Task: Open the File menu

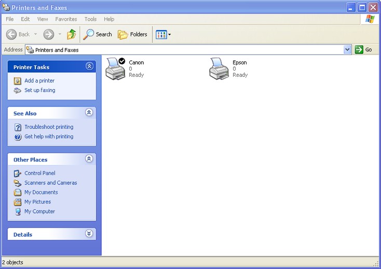Action: tap(10, 19)
